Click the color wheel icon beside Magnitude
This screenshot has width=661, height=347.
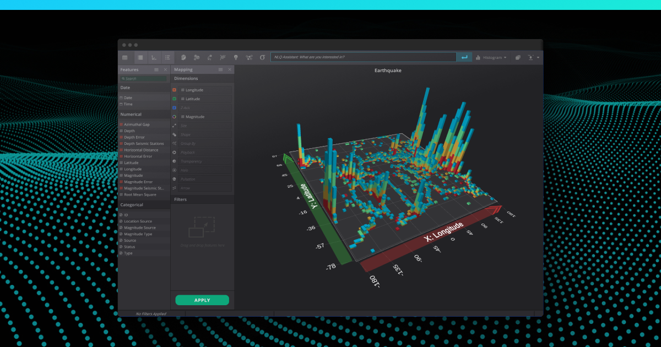tap(174, 117)
